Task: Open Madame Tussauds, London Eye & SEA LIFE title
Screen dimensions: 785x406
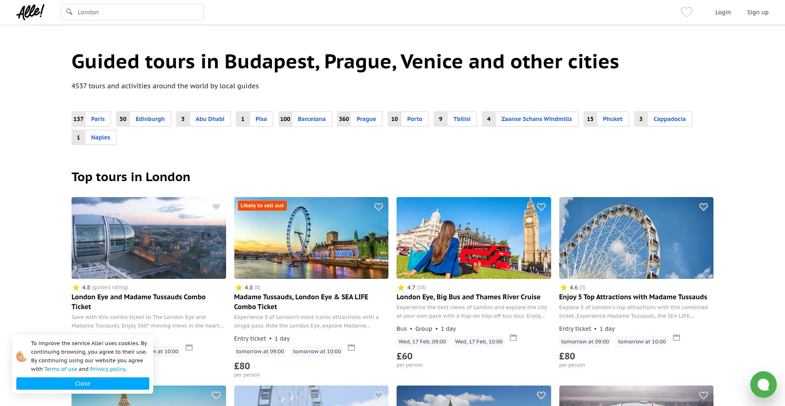Action: (x=301, y=302)
